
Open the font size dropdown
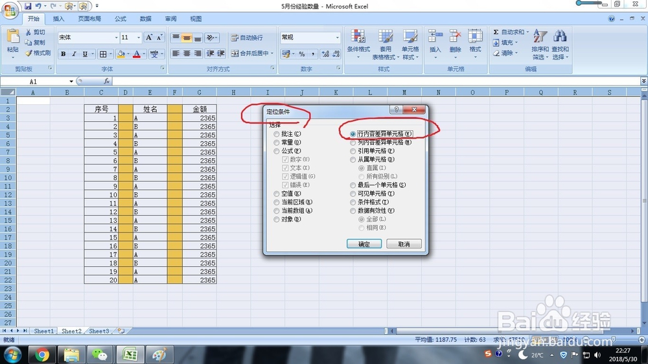tap(139, 38)
